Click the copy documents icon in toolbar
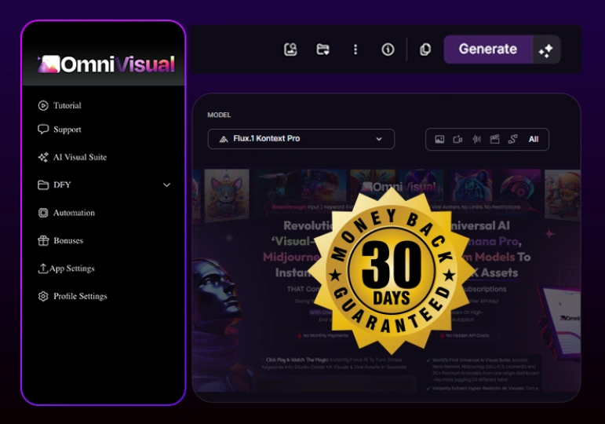This screenshot has height=424, width=605. coord(425,49)
